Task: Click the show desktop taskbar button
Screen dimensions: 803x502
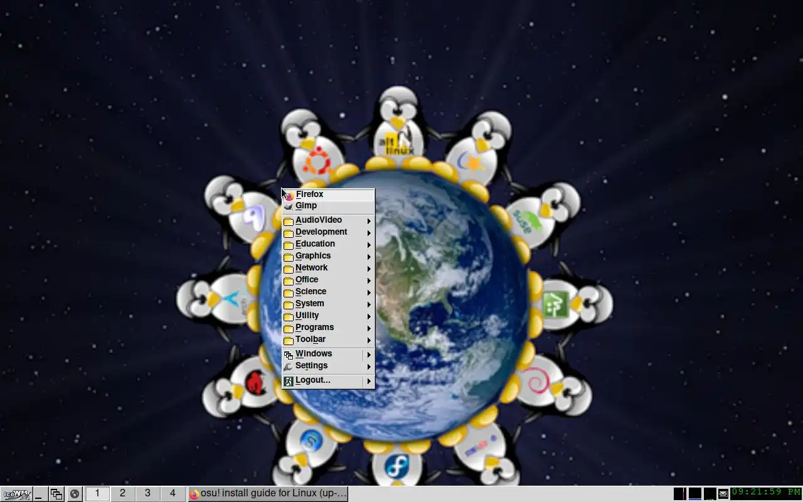Action: (40, 494)
